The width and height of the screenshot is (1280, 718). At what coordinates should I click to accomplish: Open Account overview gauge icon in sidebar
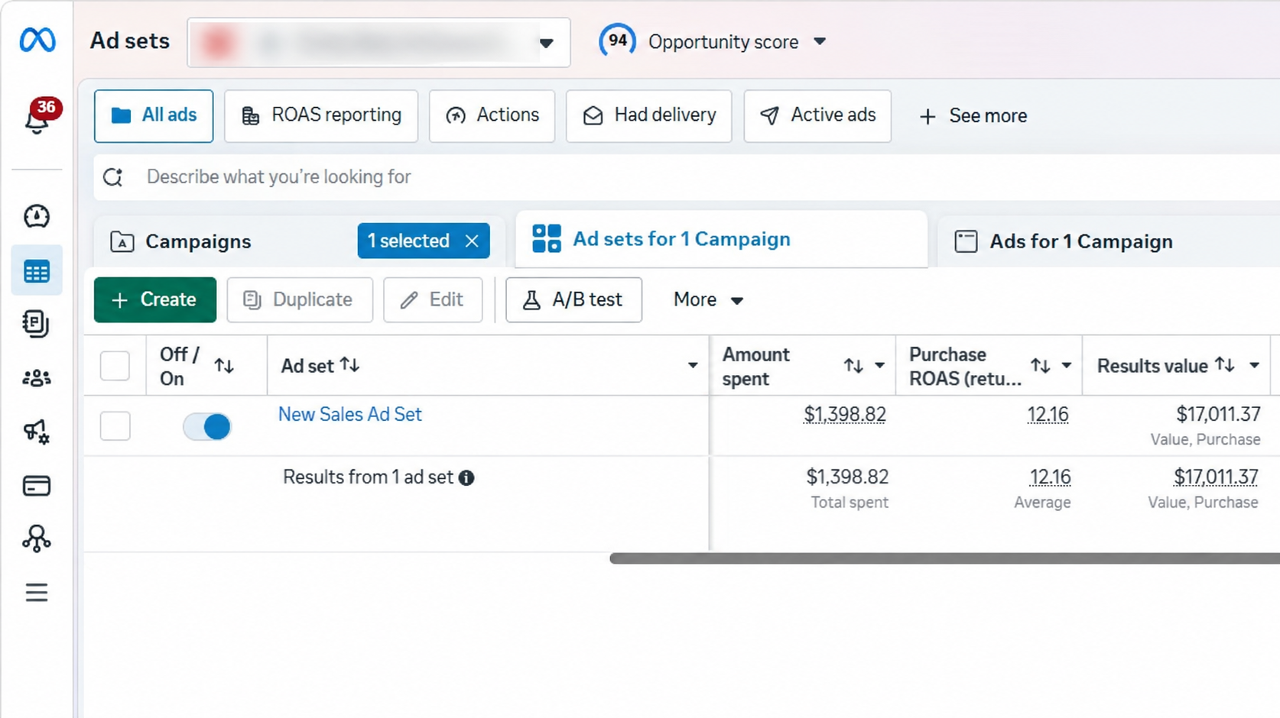click(37, 217)
